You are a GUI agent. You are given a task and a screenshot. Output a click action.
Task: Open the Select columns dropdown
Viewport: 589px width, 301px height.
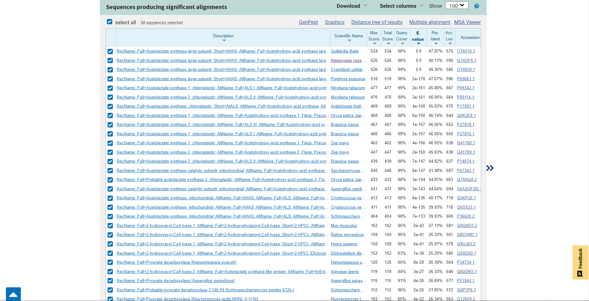click(x=401, y=6)
